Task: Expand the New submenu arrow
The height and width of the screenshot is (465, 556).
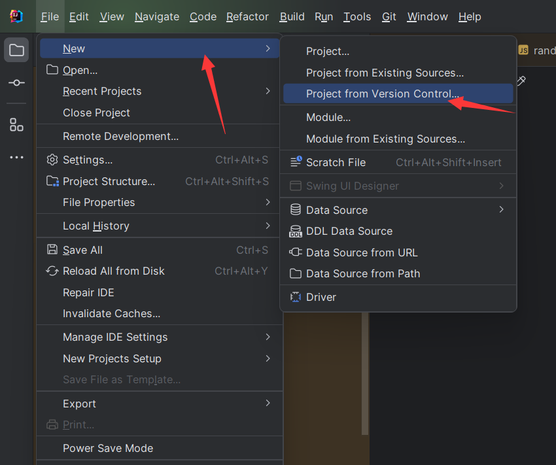Action: (x=268, y=48)
